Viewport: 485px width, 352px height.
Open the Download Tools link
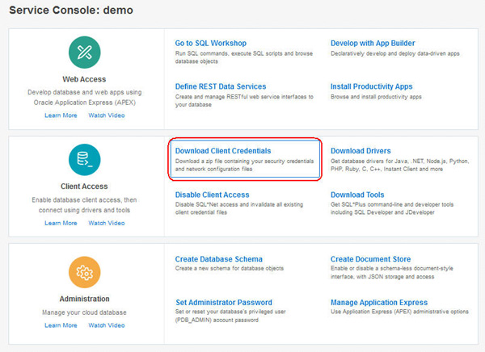tap(357, 195)
